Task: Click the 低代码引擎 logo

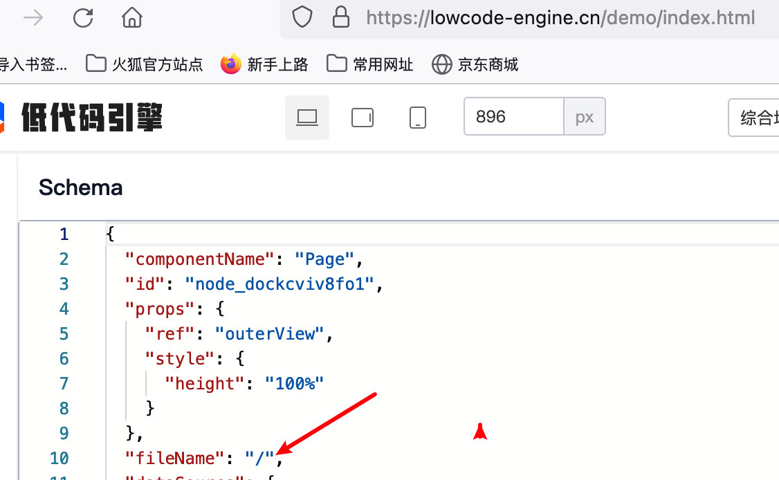Action: tap(90, 117)
